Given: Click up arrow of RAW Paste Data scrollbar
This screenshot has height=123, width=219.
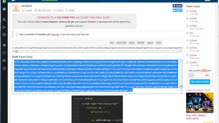Looking at the screenshot, I should pyautogui.click(x=181, y=61).
